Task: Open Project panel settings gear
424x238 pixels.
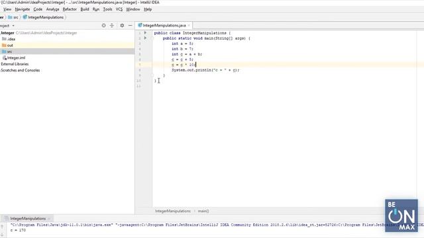Action: pyautogui.click(x=122, y=25)
